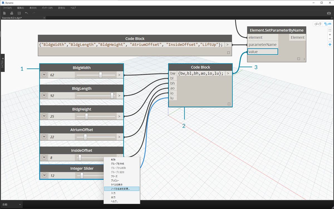Zoom out with the minus icon
The width and height of the screenshot is (334, 209).
330,39
